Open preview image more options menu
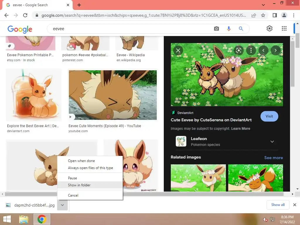This screenshot has height=225, width=300. [251, 50]
